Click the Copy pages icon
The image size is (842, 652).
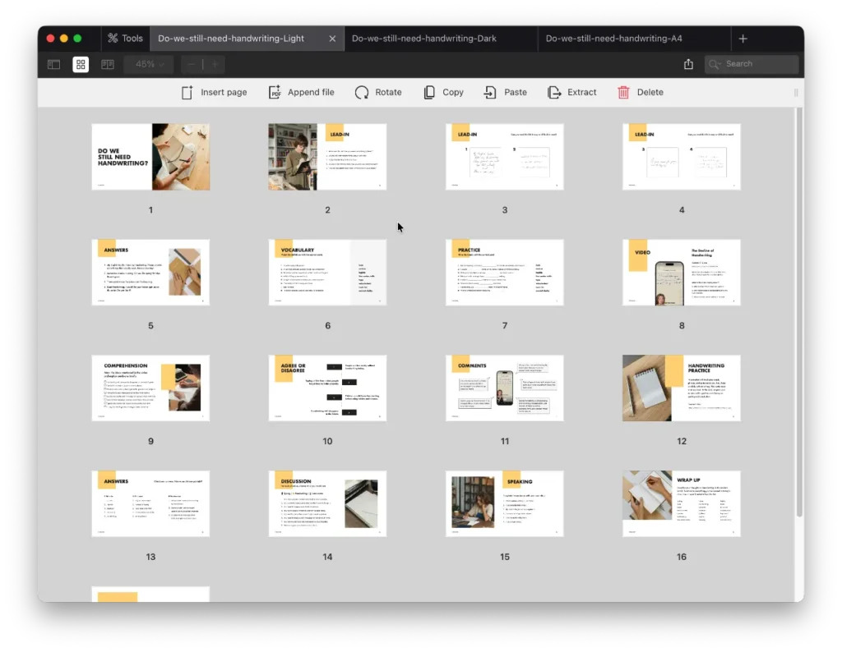point(429,93)
